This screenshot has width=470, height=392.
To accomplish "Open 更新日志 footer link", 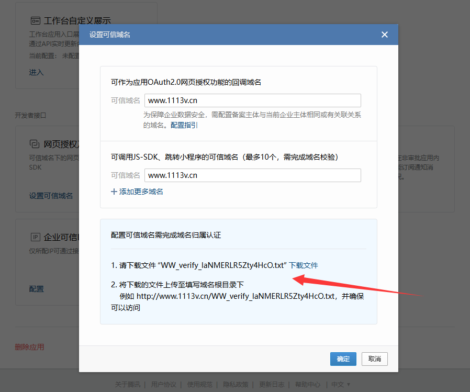I will (x=272, y=384).
